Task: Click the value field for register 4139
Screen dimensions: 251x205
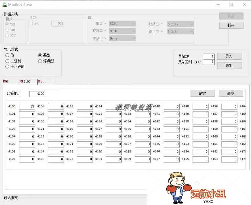Action: (x=143, y=159)
